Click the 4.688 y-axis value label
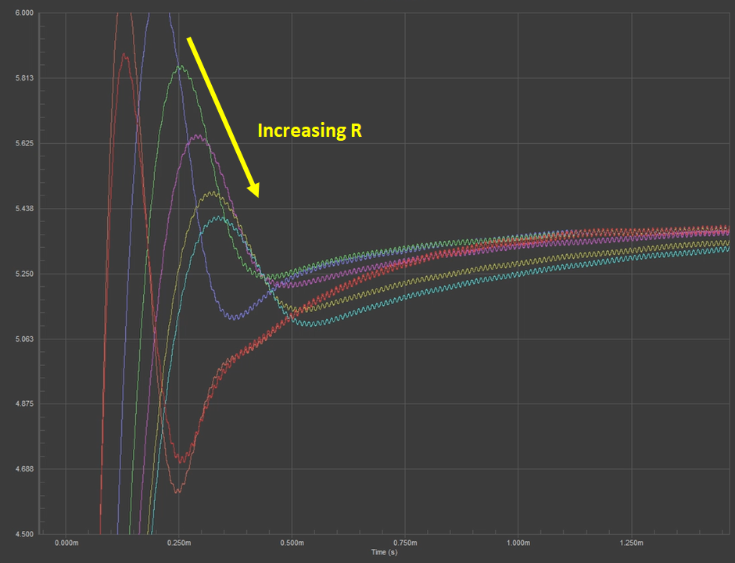Screen dimensions: 735x563 [24, 469]
